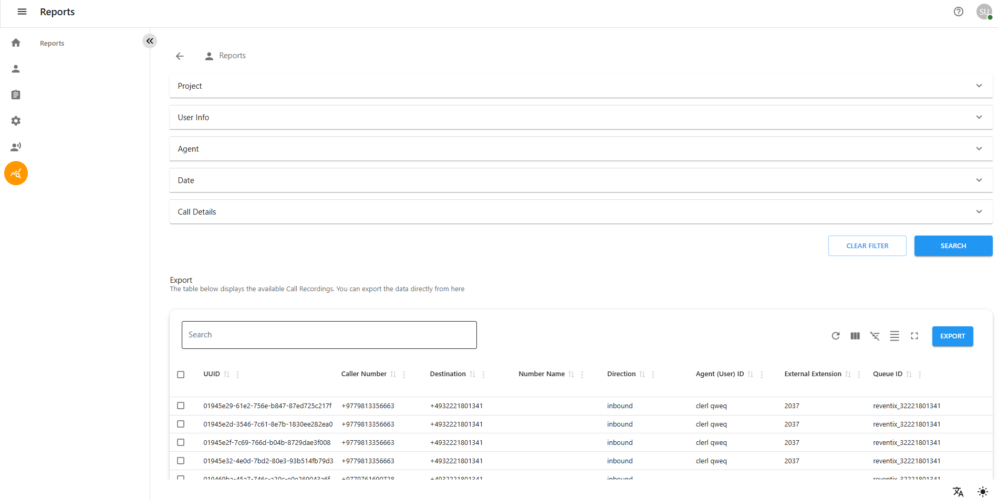This screenshot has width=998, height=500.
Task: Toggle the table filters icon
Action: tap(875, 336)
